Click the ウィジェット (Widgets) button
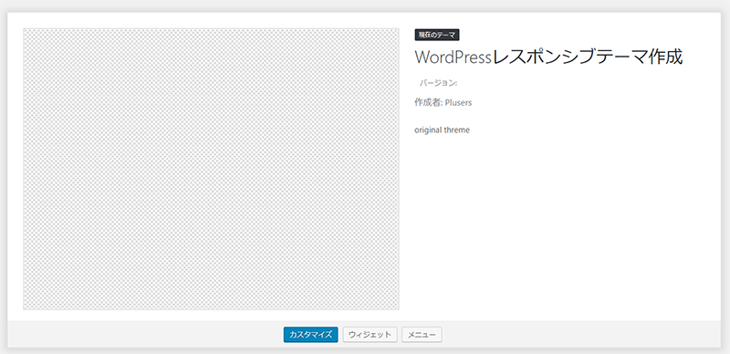The width and height of the screenshot is (730, 354). 370,335
